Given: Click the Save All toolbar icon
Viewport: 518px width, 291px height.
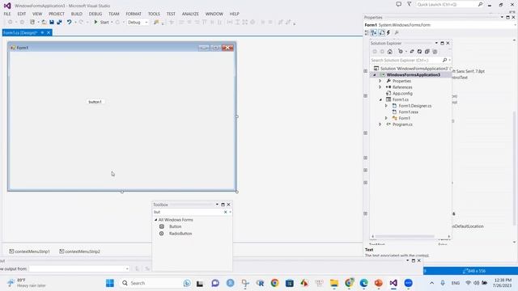Looking at the screenshot, I should (59, 22).
